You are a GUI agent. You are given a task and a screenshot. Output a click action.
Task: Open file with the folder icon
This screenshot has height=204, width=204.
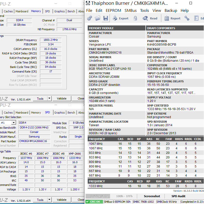coord(97,18)
